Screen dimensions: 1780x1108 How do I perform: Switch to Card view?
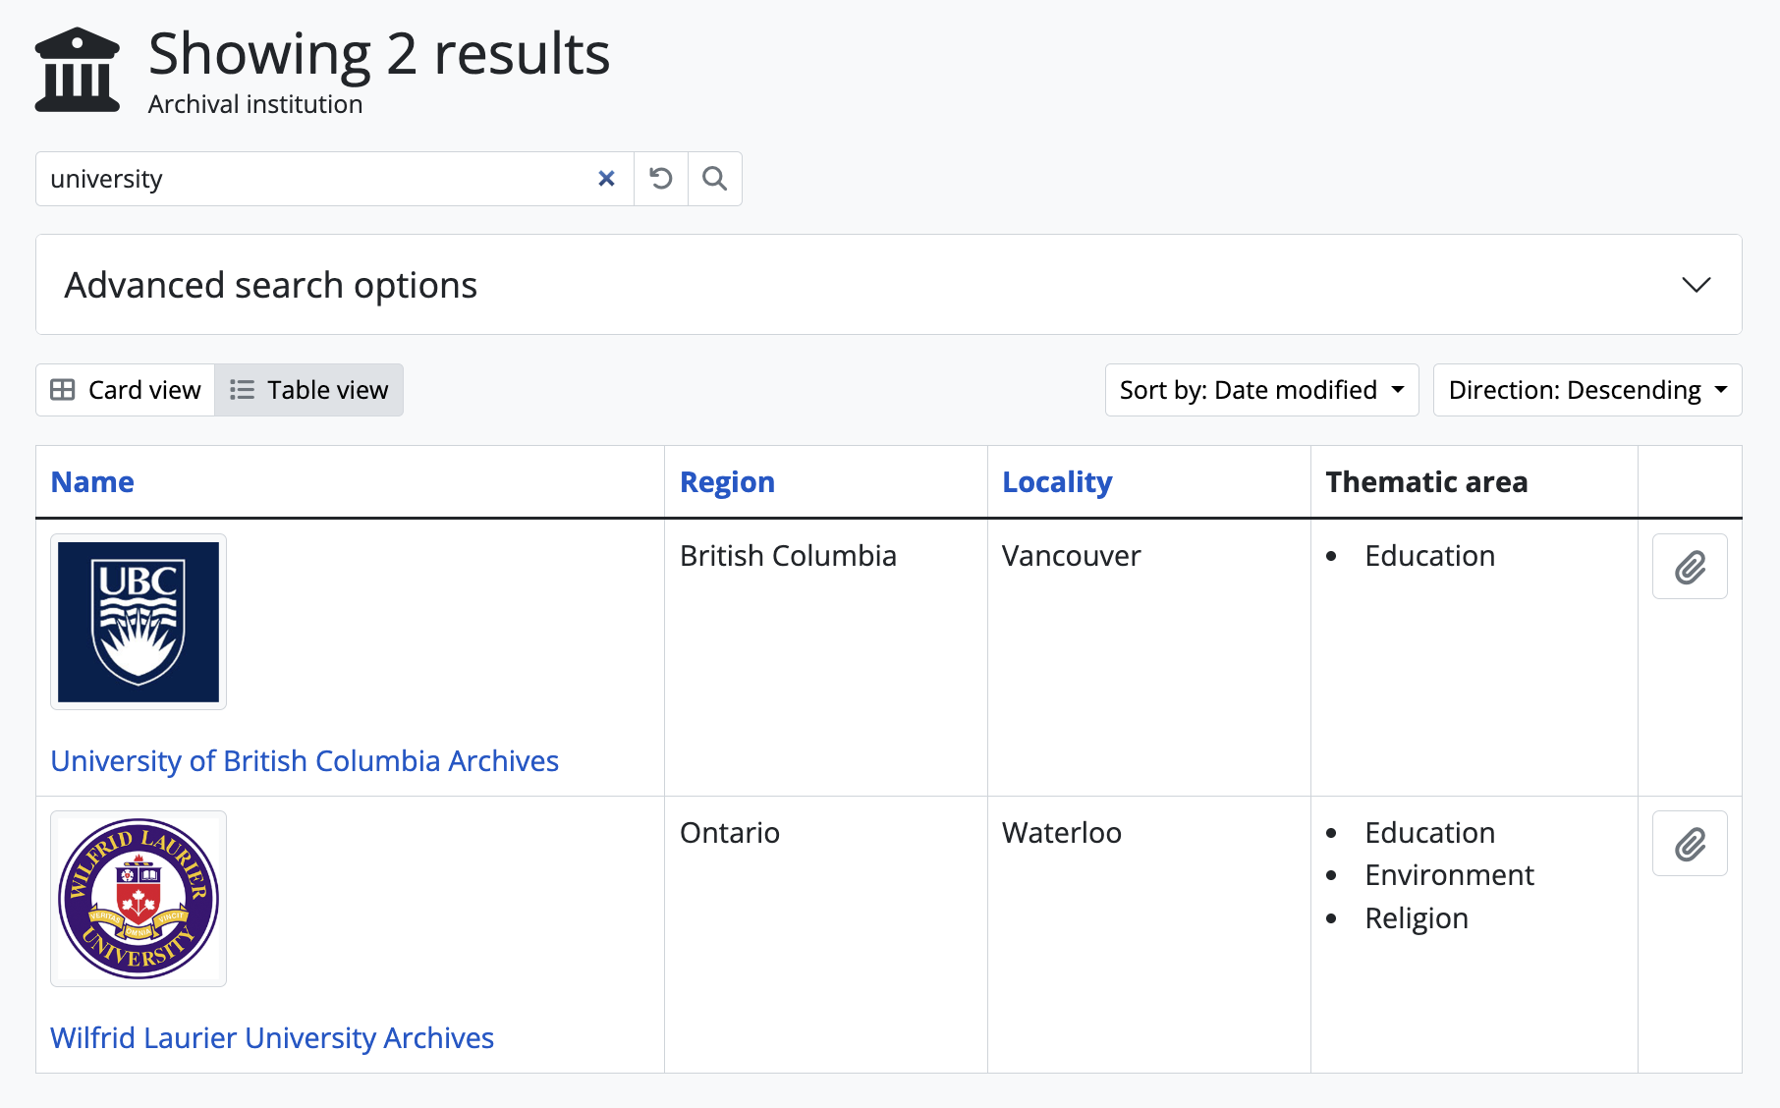126,390
